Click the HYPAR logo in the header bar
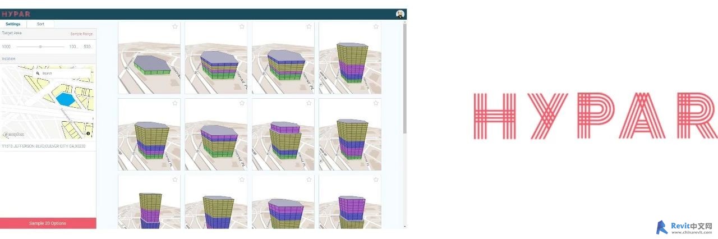Screen dimensions: 718x239 click(x=16, y=14)
